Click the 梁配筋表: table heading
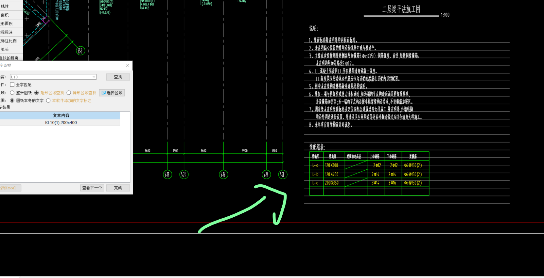 coord(317,147)
